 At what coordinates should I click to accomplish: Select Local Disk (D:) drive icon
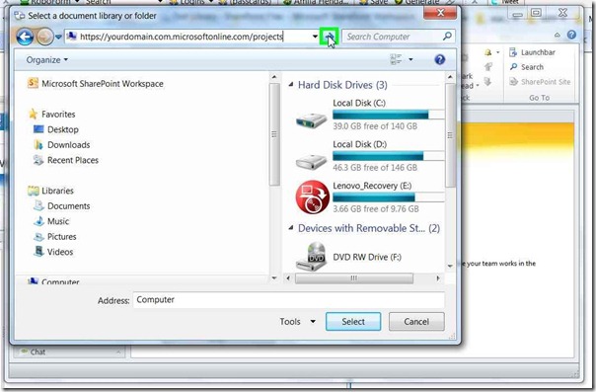click(x=311, y=162)
